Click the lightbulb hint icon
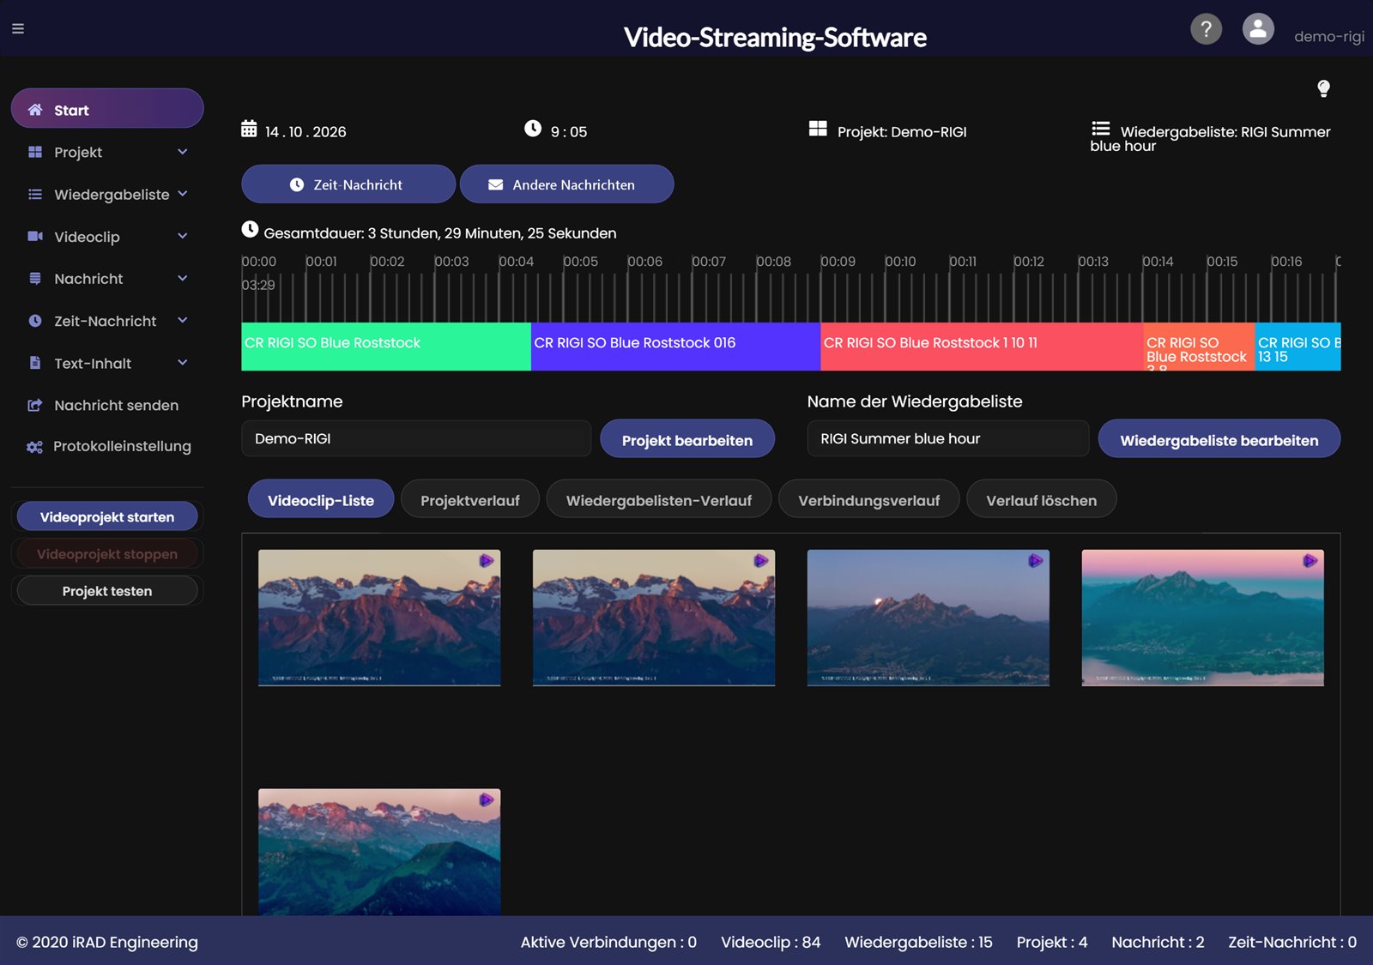1373x965 pixels. pyautogui.click(x=1323, y=88)
